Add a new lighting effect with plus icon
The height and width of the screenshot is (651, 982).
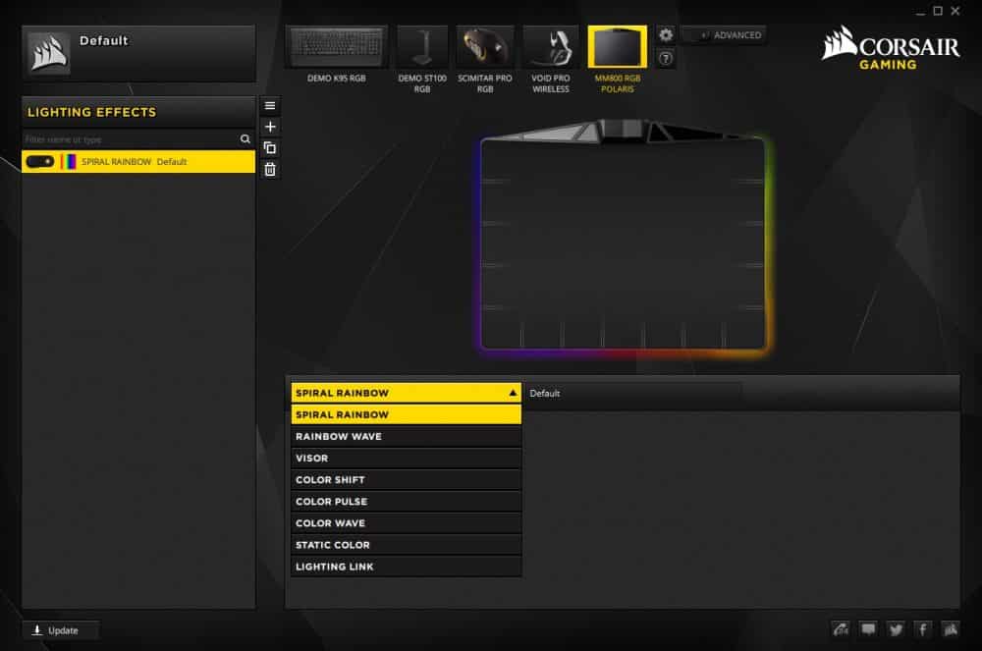click(270, 127)
